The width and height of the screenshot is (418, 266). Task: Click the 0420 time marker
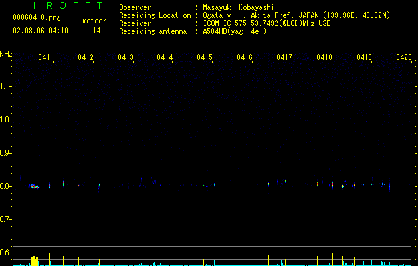[404, 57]
